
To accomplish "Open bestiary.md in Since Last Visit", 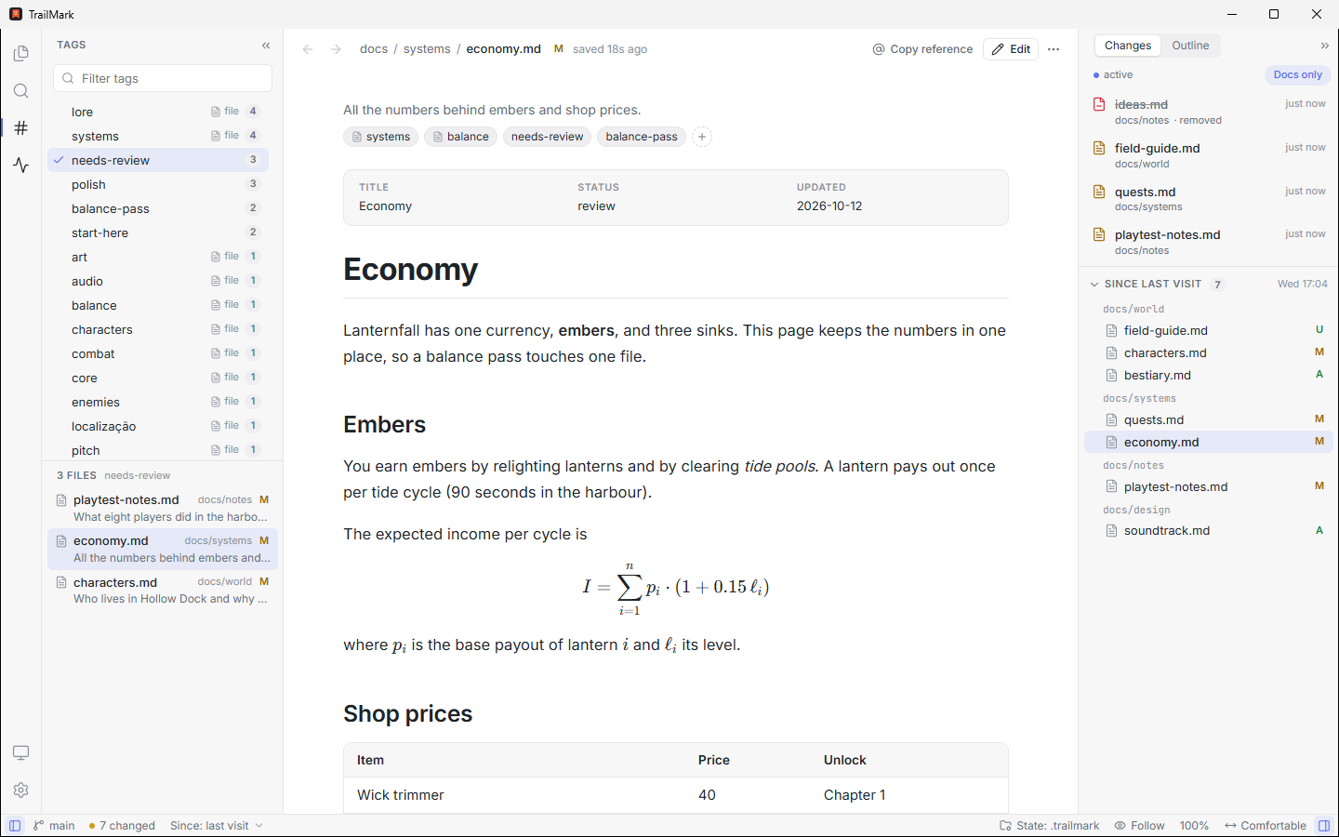I will point(1209,375).
